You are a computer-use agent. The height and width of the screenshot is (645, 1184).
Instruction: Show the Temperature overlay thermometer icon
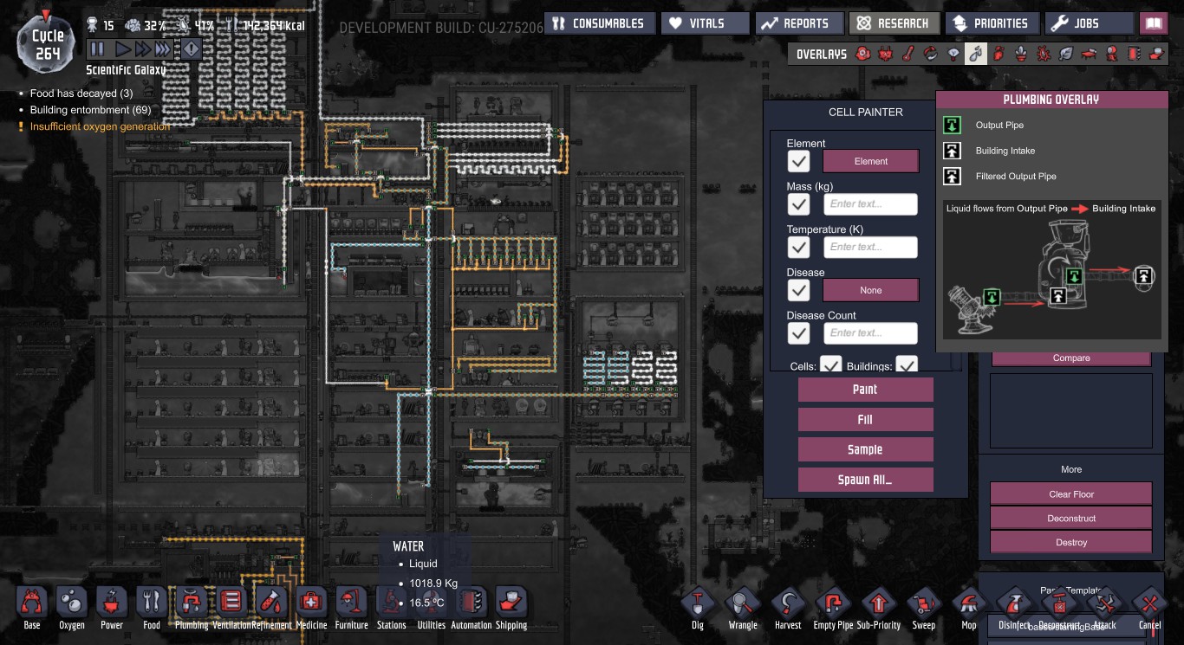click(908, 54)
